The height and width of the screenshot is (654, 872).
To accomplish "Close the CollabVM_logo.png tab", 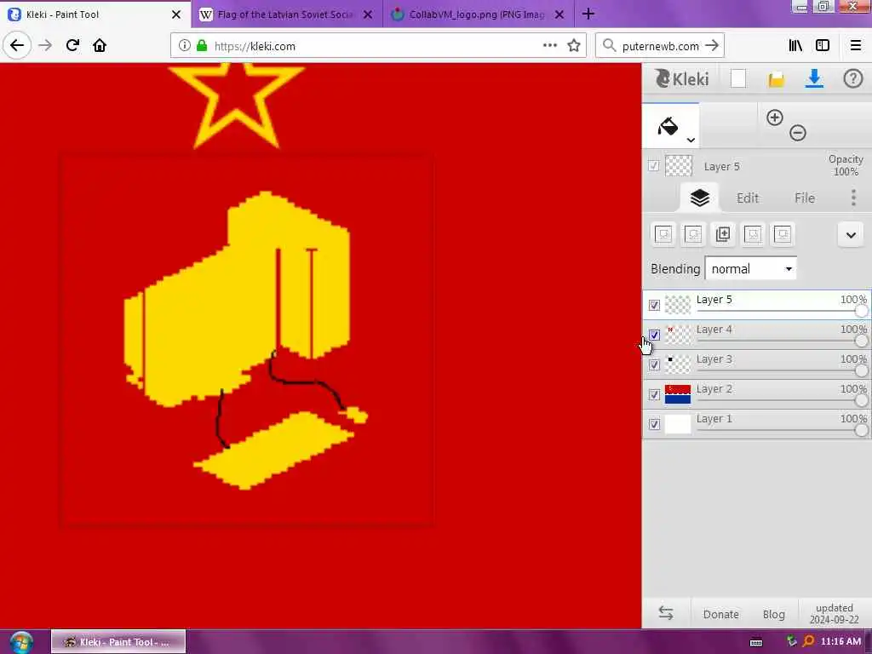I will (559, 14).
